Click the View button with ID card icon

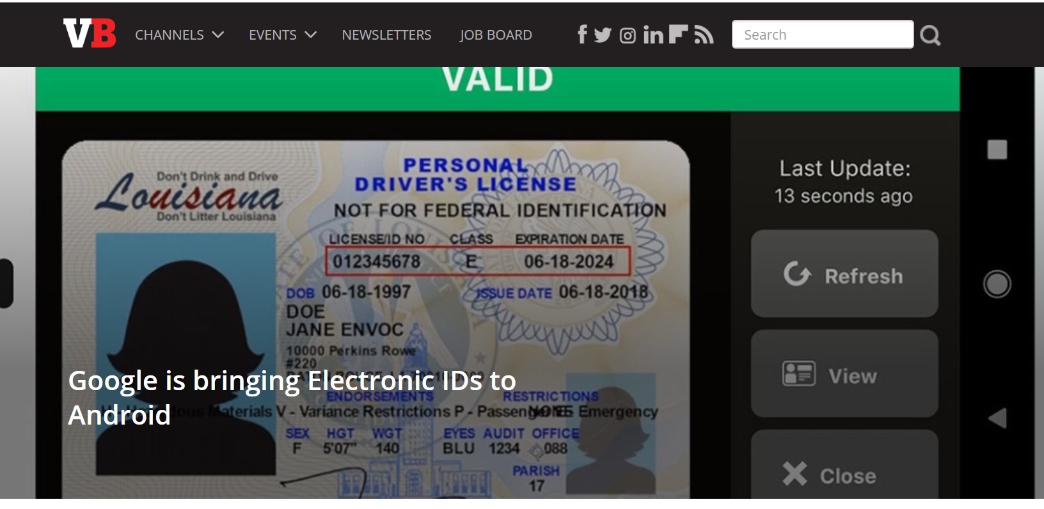click(x=844, y=373)
